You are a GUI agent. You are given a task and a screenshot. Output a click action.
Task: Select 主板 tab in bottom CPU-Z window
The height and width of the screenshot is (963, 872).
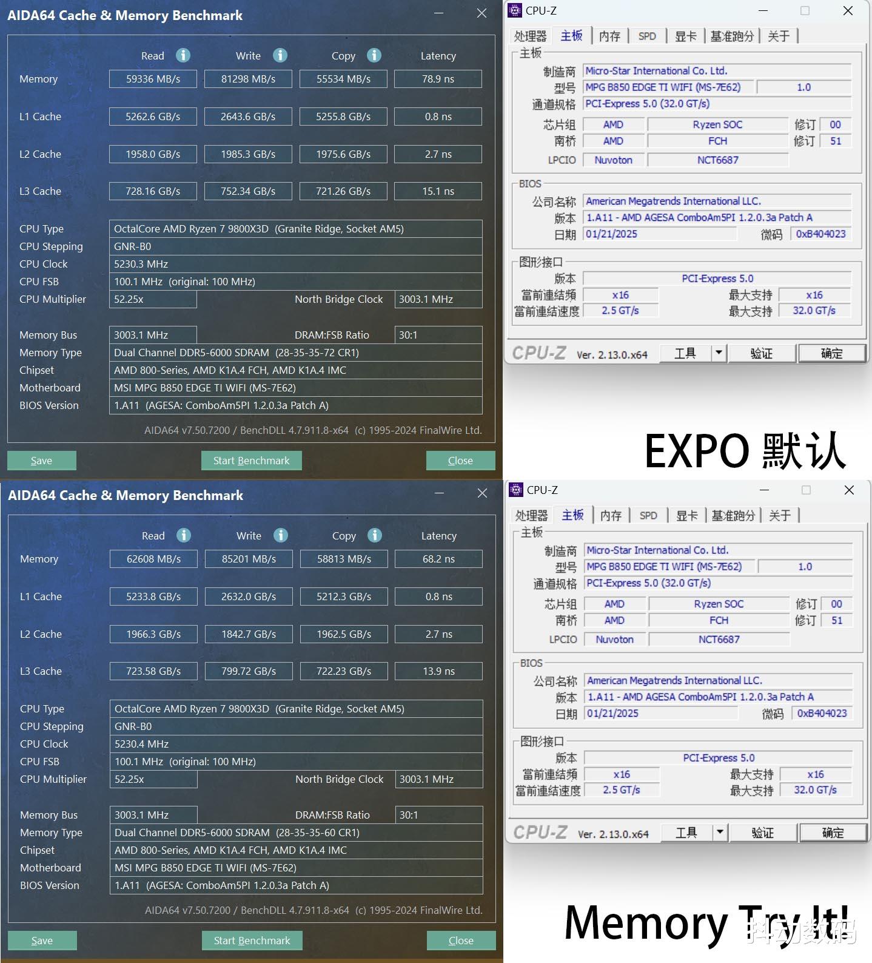572,515
